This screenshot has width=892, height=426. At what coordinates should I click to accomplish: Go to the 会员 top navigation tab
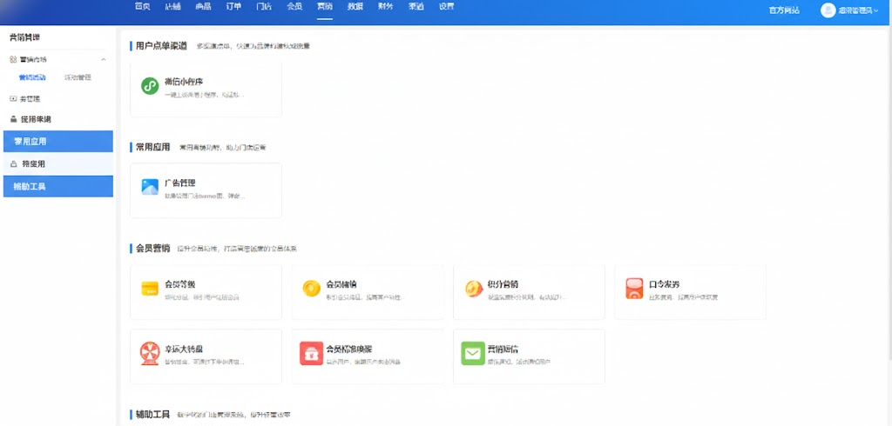coord(294,7)
